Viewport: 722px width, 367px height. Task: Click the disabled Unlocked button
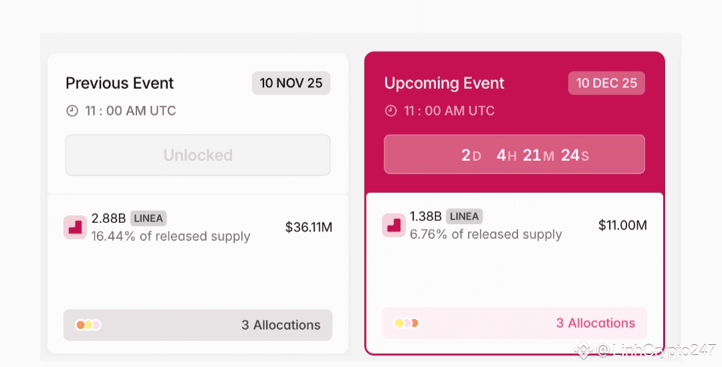tap(198, 155)
